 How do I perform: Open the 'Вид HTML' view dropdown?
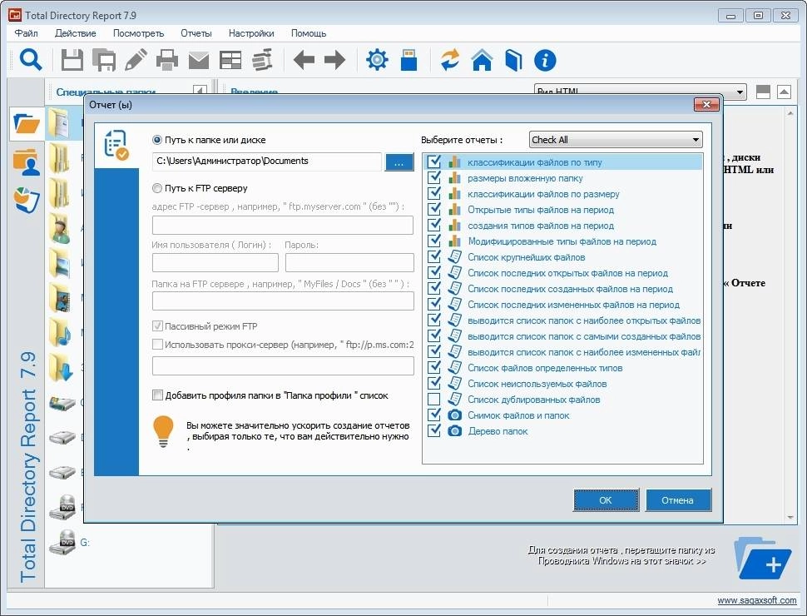pos(641,92)
